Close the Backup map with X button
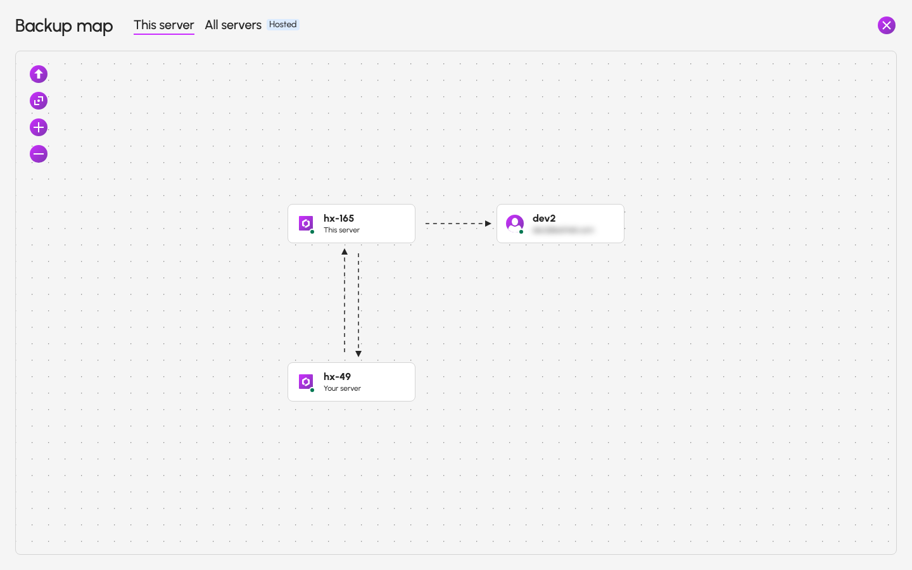This screenshot has width=912, height=570. [x=887, y=25]
